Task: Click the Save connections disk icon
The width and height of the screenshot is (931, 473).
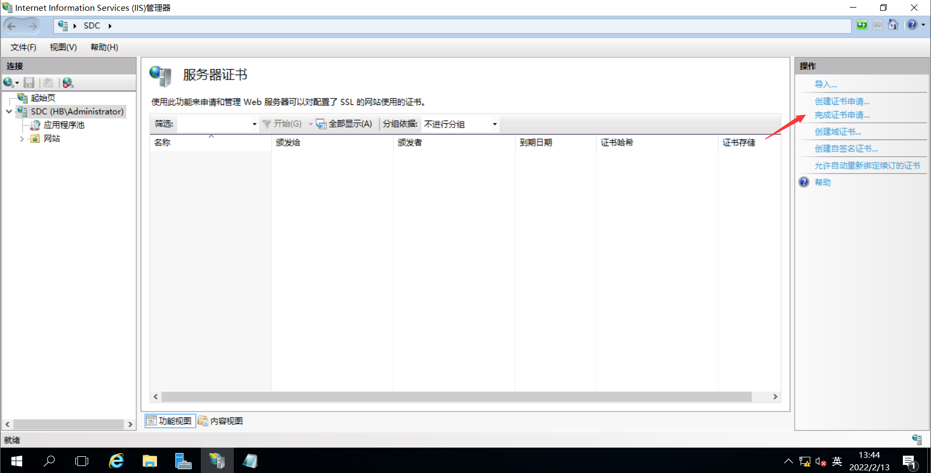Action: pyautogui.click(x=29, y=83)
